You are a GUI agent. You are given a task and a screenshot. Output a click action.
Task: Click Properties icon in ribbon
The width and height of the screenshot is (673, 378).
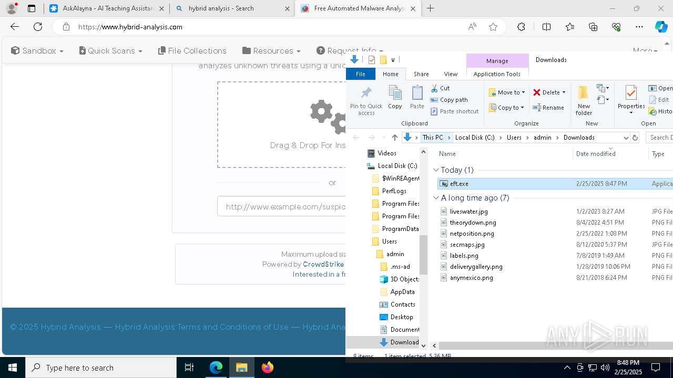click(x=631, y=93)
